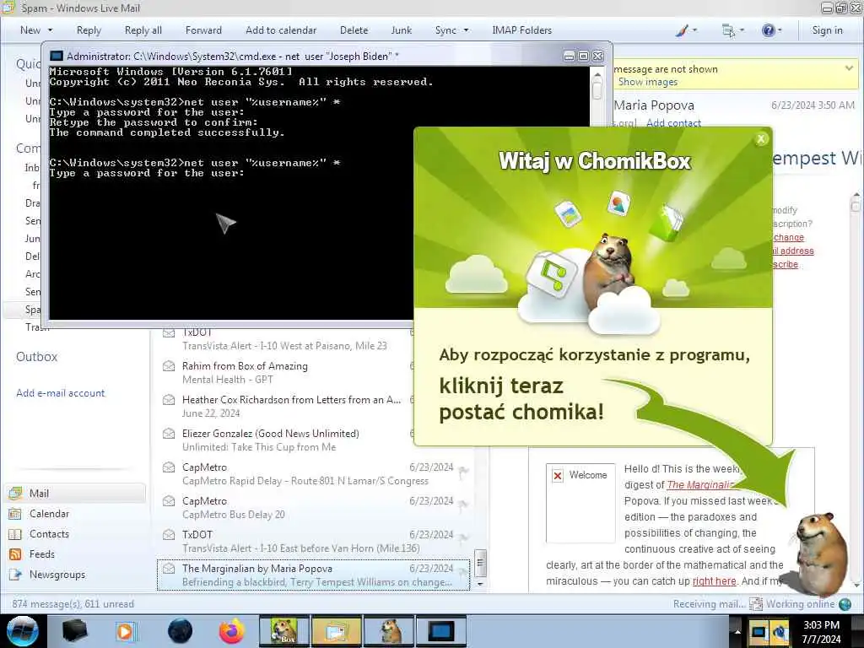
Task: Click message list scroll down arrow
Action: (480, 584)
